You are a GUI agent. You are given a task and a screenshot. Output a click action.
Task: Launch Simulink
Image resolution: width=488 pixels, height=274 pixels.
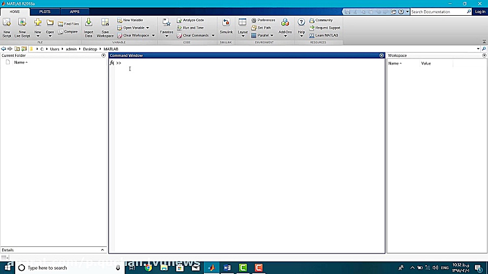click(x=226, y=27)
